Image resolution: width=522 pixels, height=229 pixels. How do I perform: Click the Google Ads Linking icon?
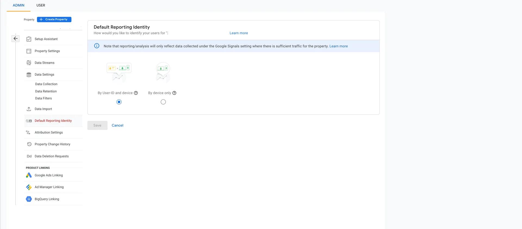[29, 175]
